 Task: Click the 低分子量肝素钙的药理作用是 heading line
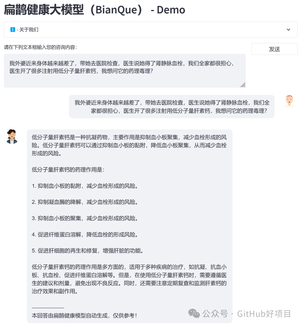[x=68, y=170]
